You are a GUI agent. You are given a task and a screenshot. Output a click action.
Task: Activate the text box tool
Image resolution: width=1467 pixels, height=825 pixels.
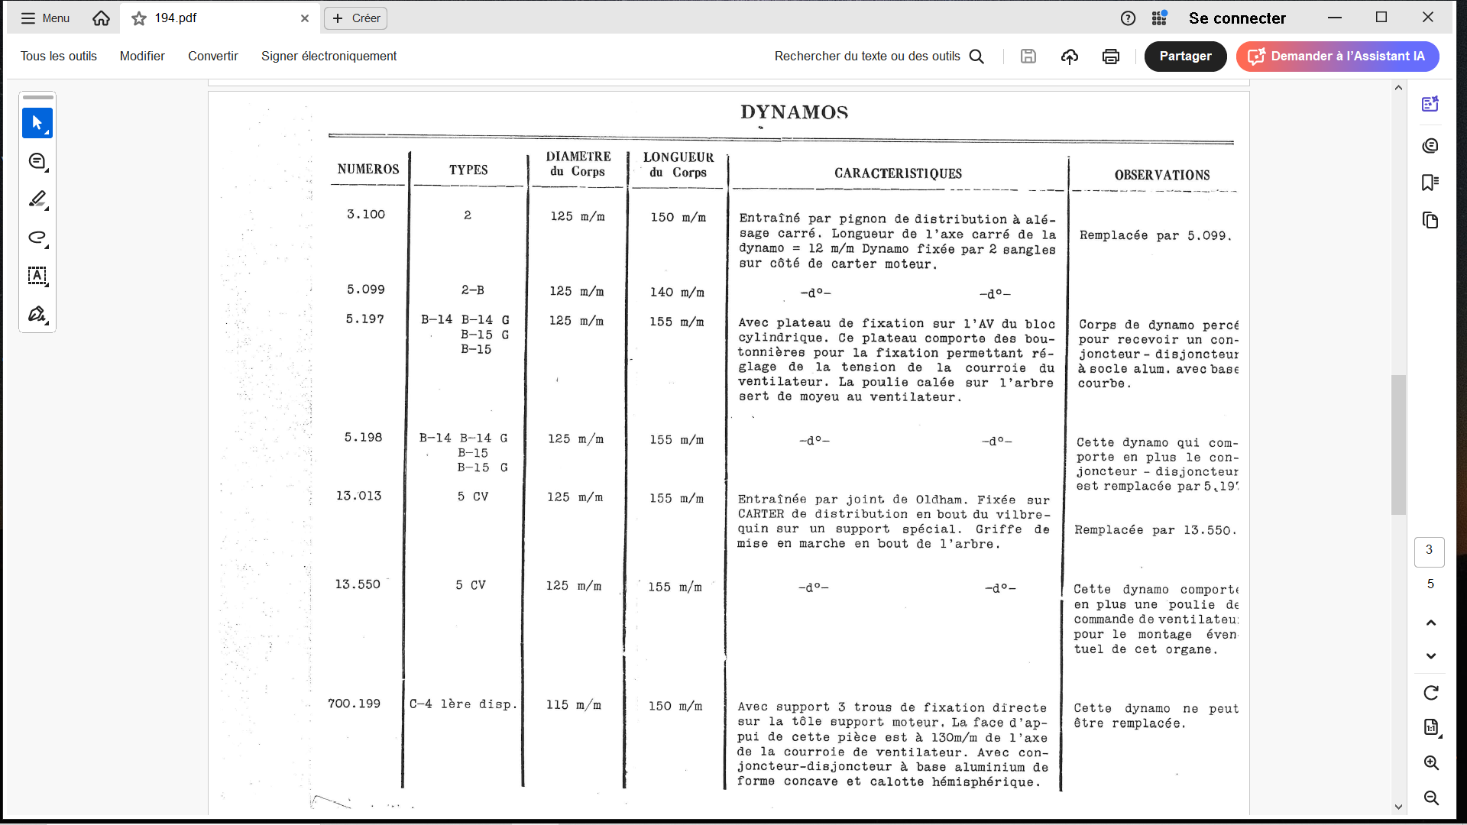click(x=37, y=276)
